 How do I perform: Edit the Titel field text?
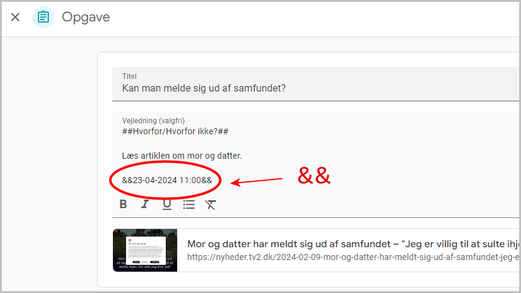[316, 84]
